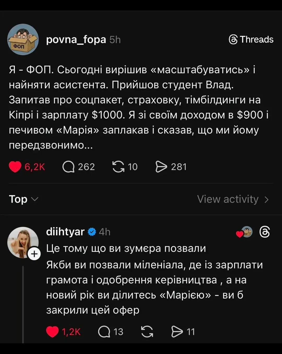Repost the povna_fopa post

point(118,167)
